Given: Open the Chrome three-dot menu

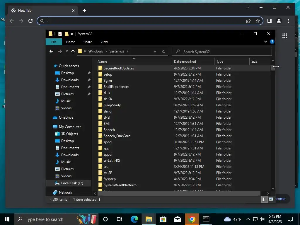Looking at the screenshot, I should pos(288,21).
